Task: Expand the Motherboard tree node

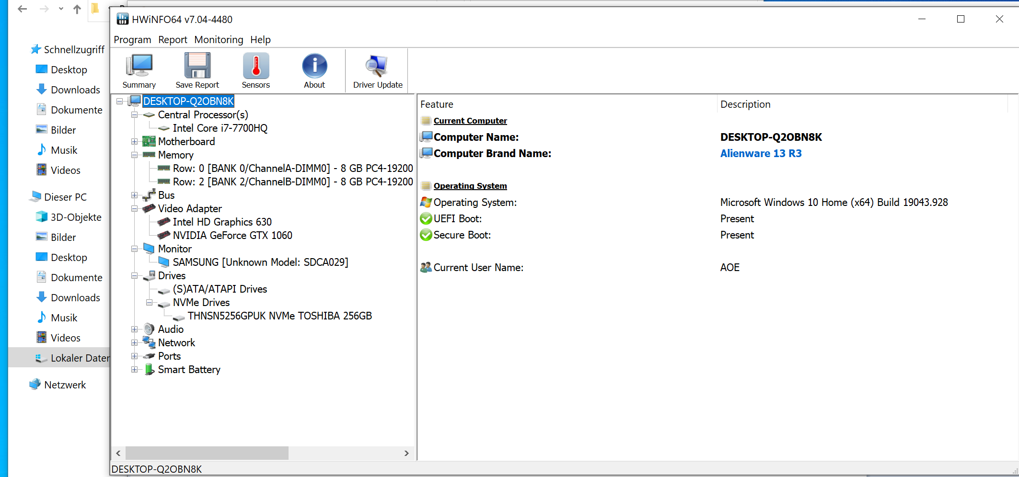Action: tap(135, 141)
